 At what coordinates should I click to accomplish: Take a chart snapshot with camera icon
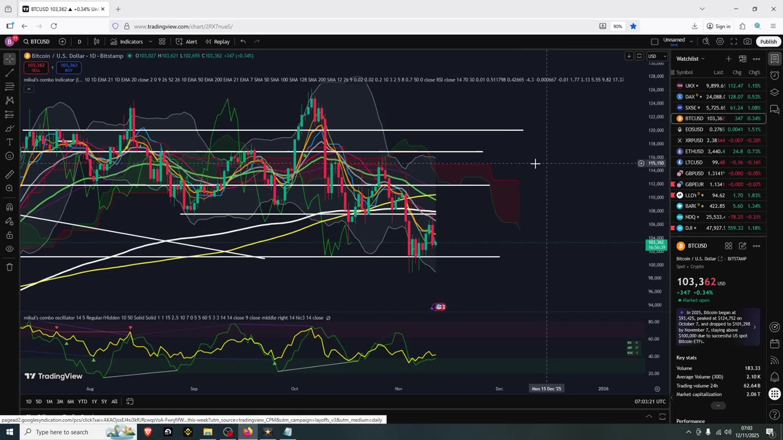point(748,42)
